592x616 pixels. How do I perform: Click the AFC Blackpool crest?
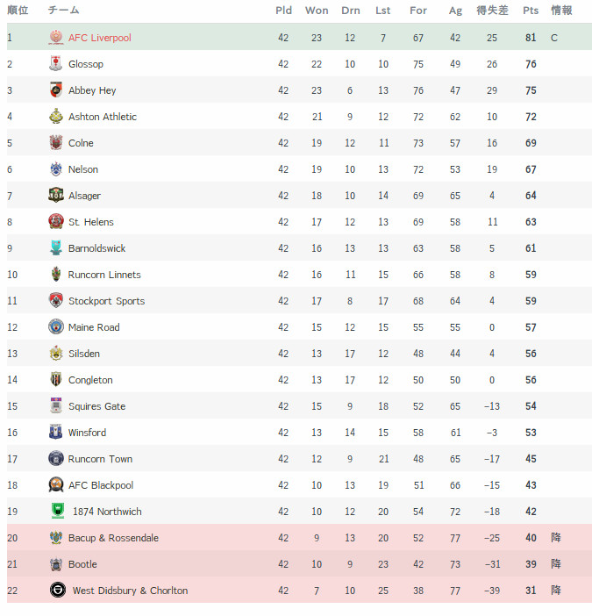[x=56, y=484]
